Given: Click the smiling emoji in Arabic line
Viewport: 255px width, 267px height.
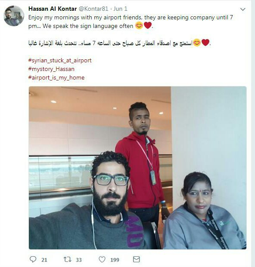Looking at the screenshot, I should click(x=197, y=43).
